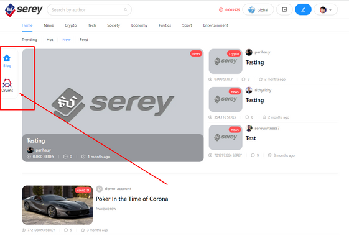The width and height of the screenshot is (349, 236).
Task: Click comment icon on rithyrithy's post
Action: [x=247, y=117]
